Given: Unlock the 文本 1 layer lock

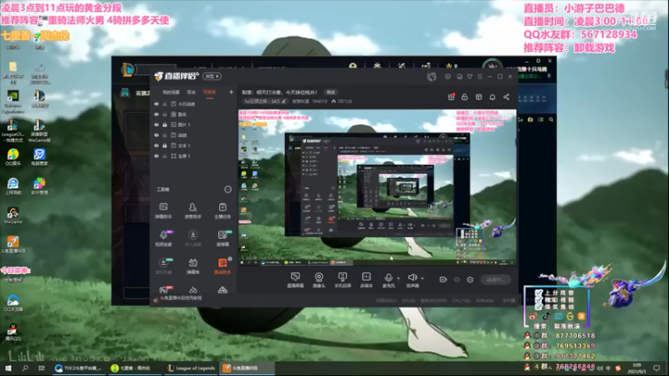Looking at the screenshot, I should click(x=165, y=145).
